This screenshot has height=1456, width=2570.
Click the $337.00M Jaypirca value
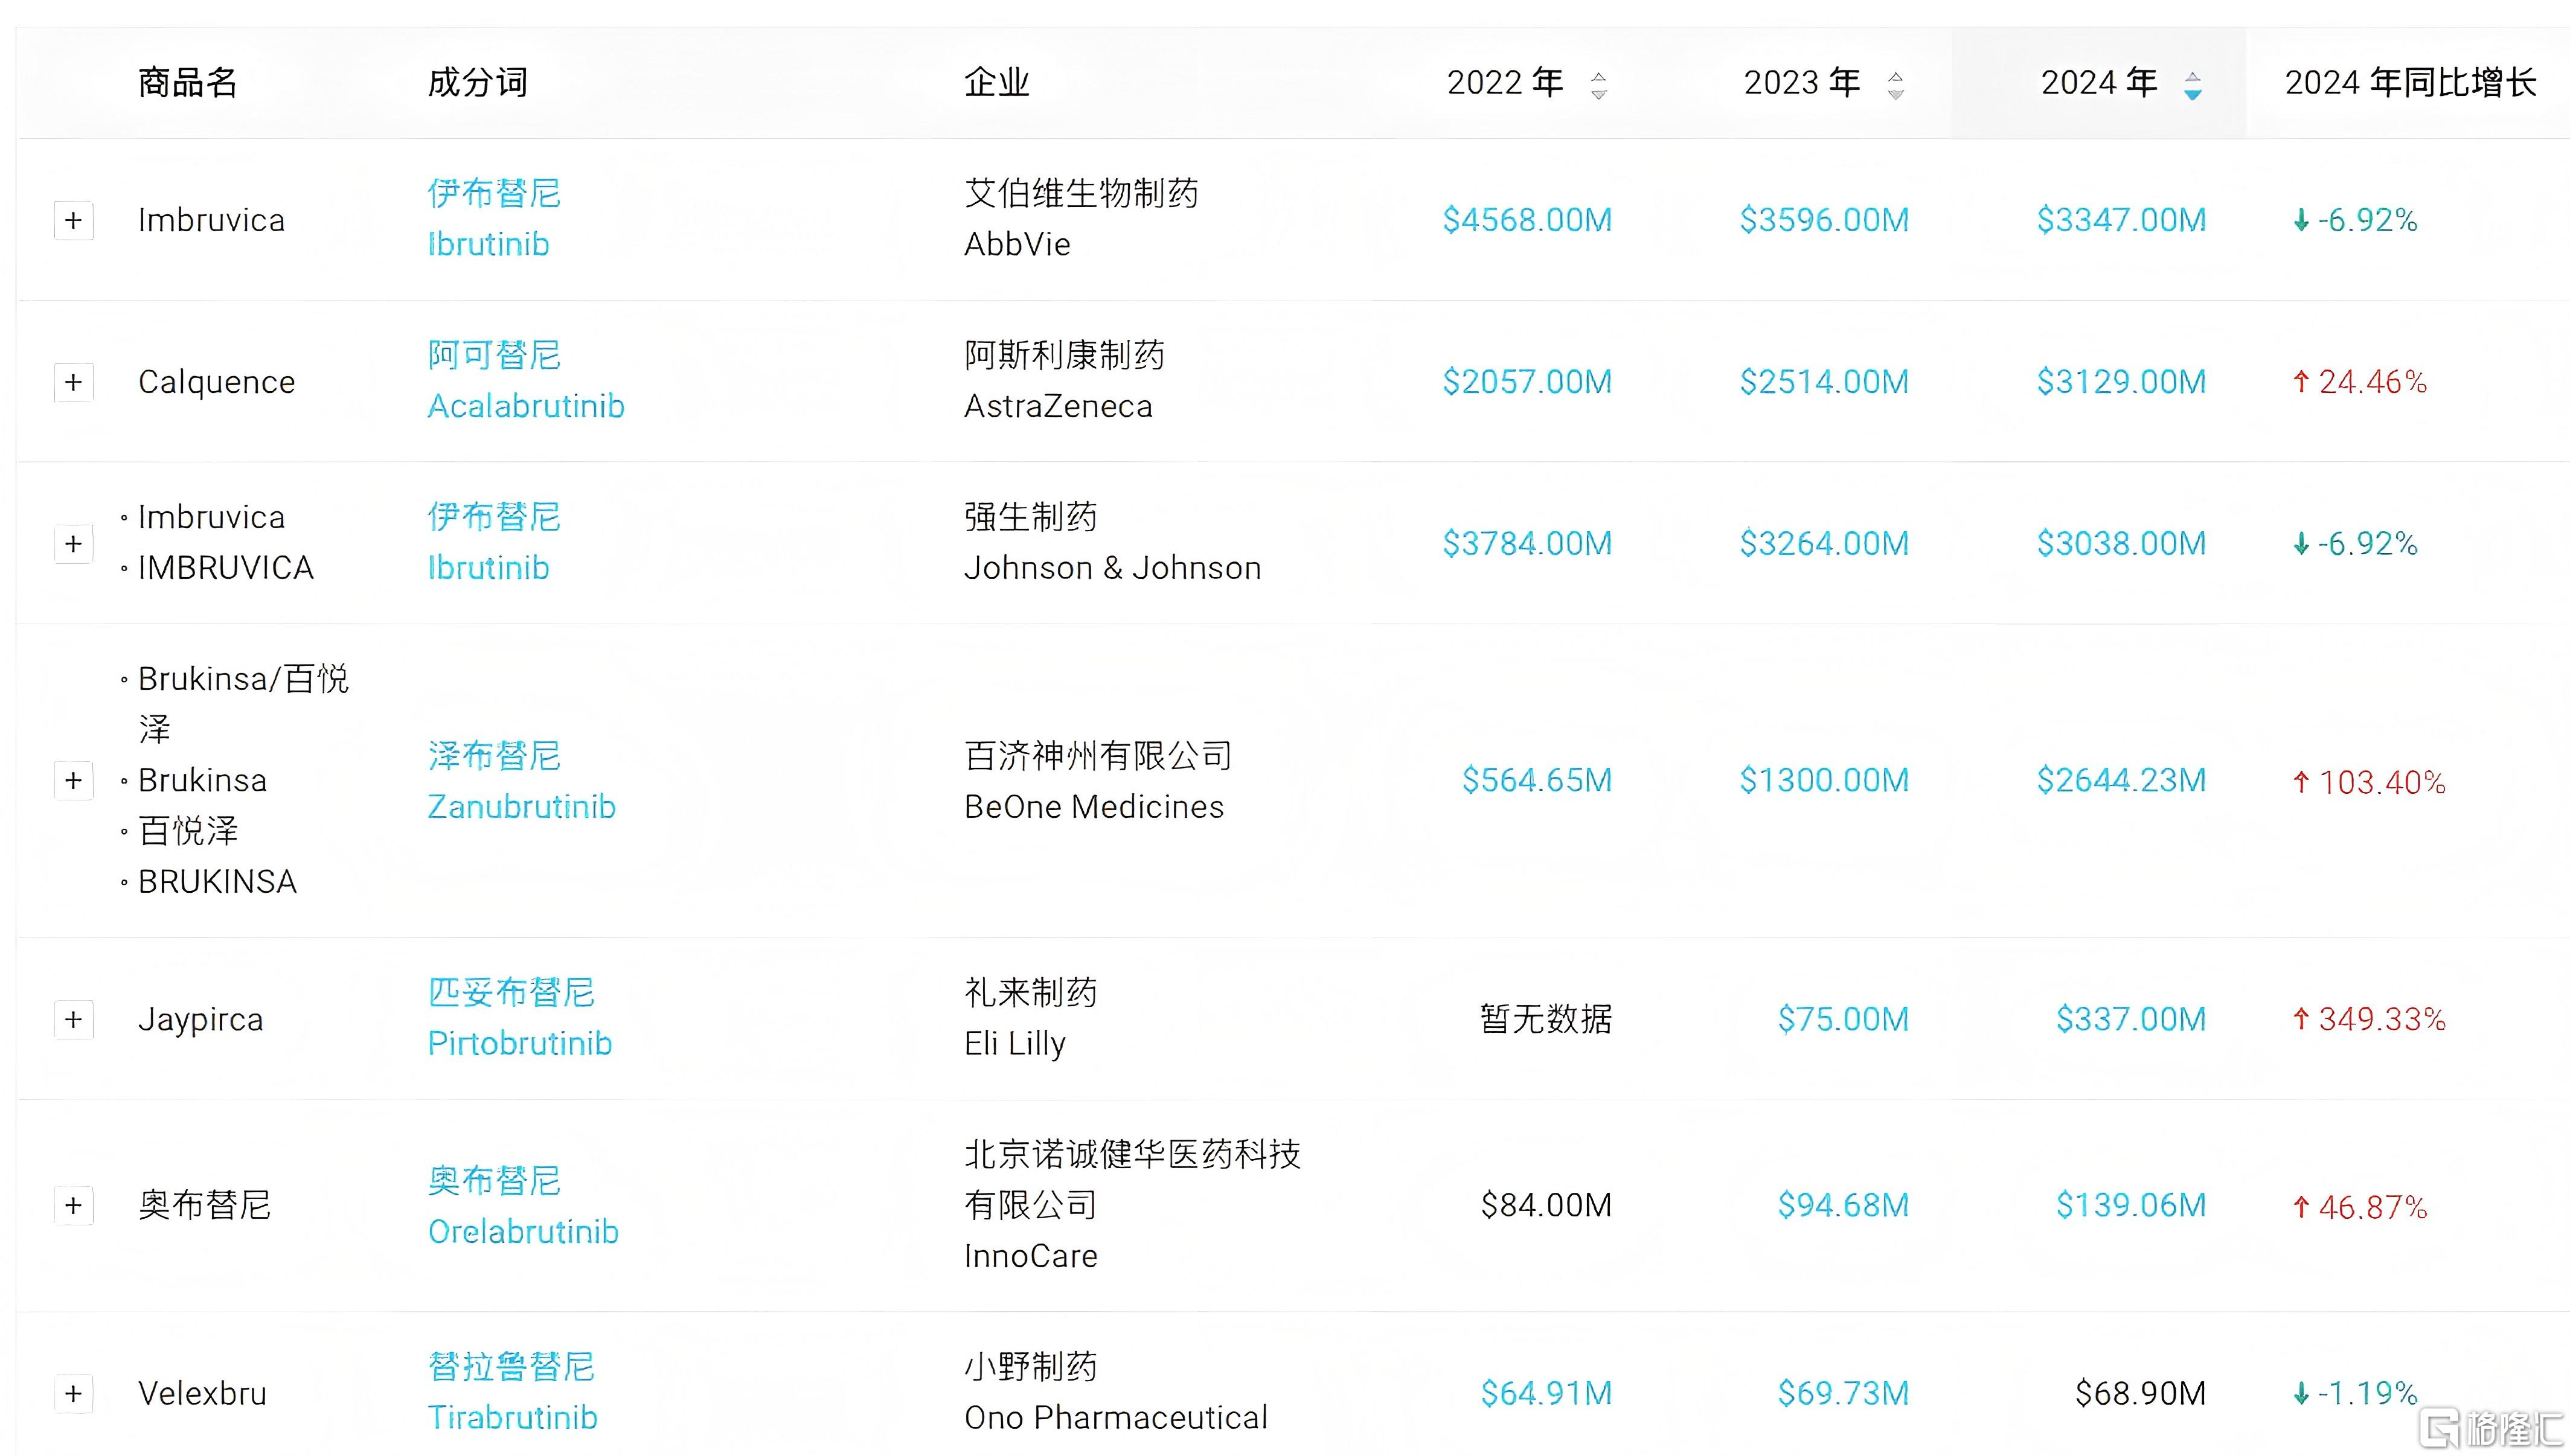2131,1019
